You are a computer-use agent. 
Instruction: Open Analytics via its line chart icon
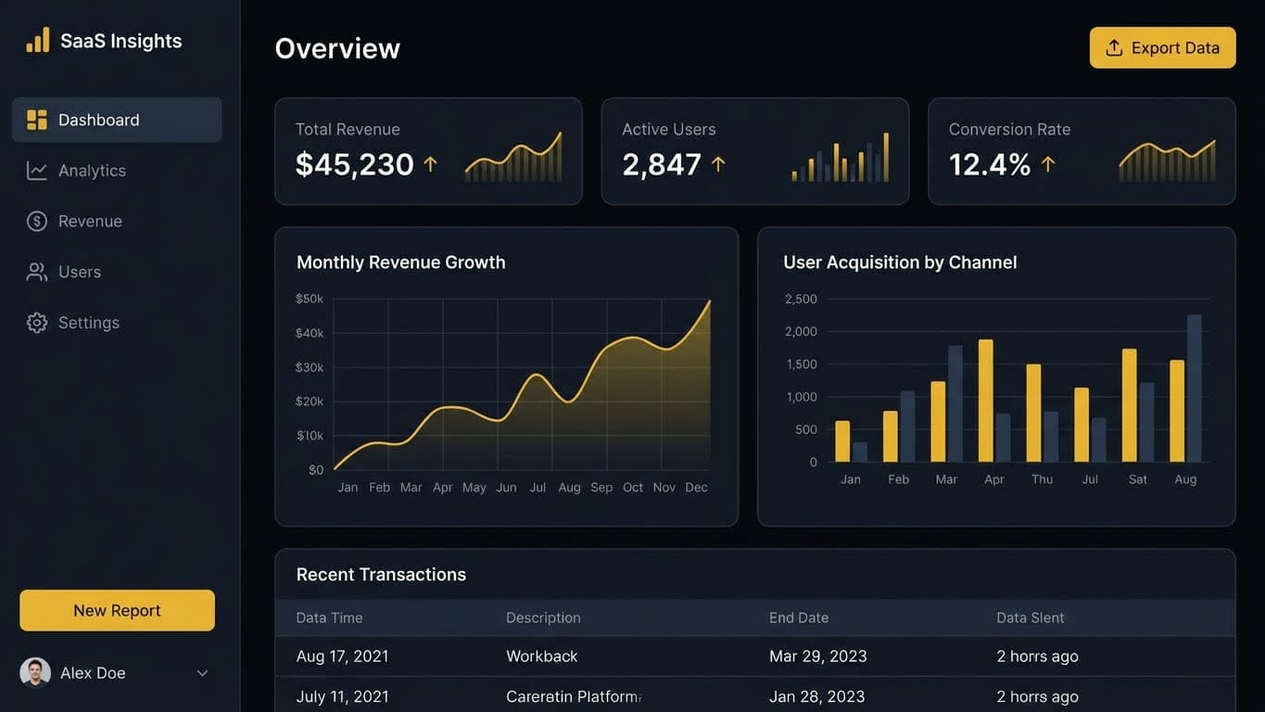(x=36, y=170)
